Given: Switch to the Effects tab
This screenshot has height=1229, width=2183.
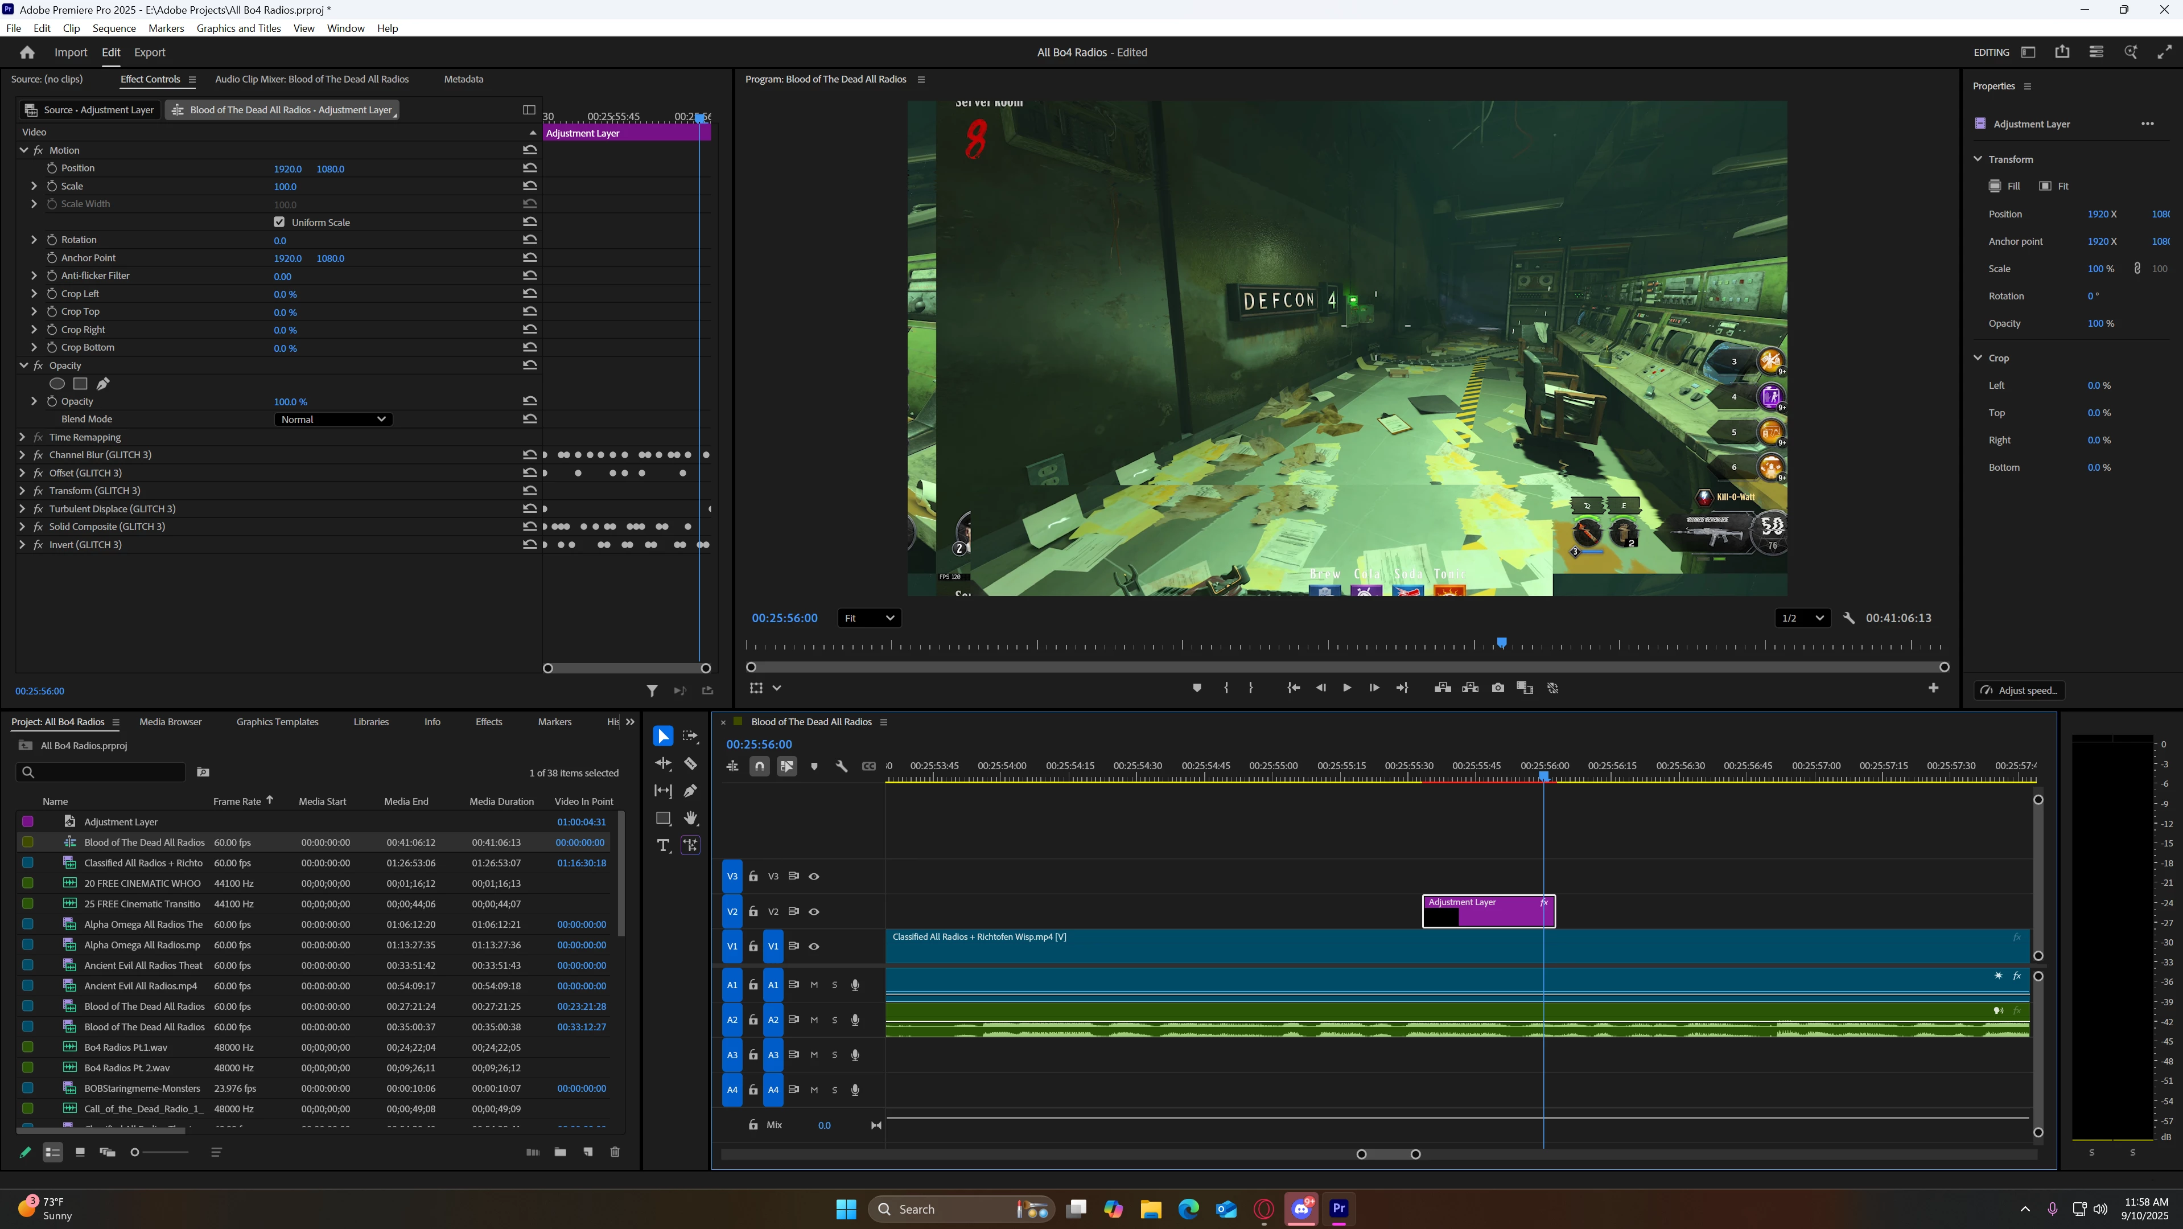Looking at the screenshot, I should [x=488, y=722].
